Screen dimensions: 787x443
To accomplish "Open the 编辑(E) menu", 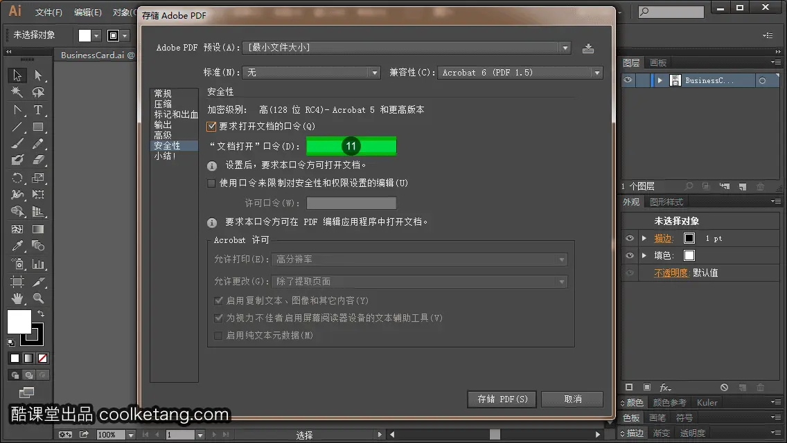I will 88,12.
